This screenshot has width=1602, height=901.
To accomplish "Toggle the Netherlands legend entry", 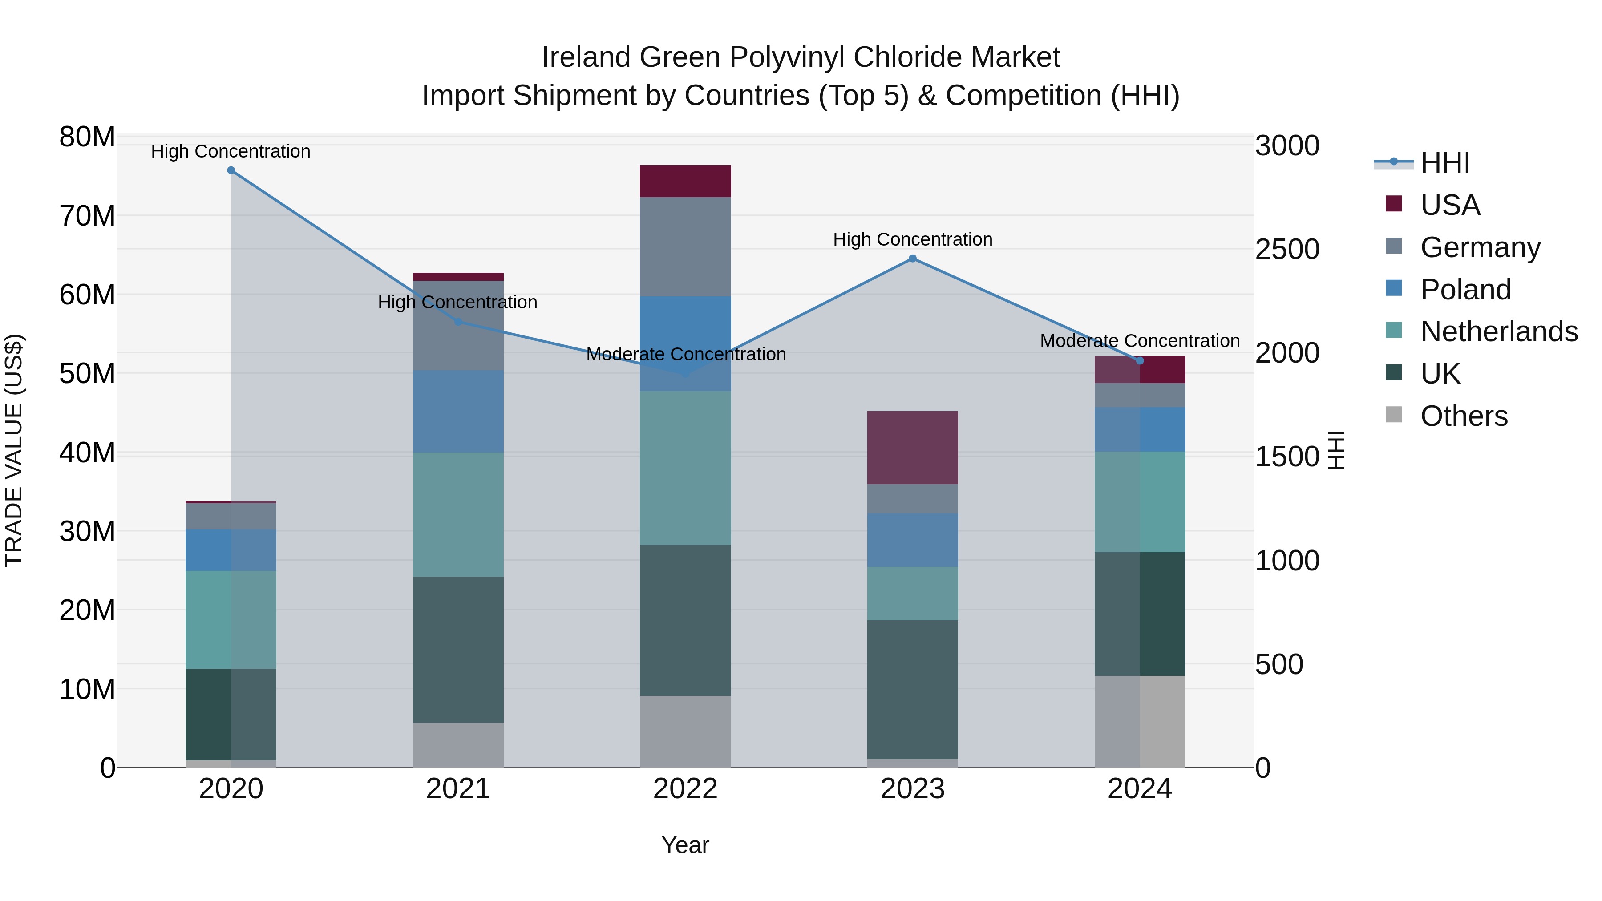I will pos(1482,331).
